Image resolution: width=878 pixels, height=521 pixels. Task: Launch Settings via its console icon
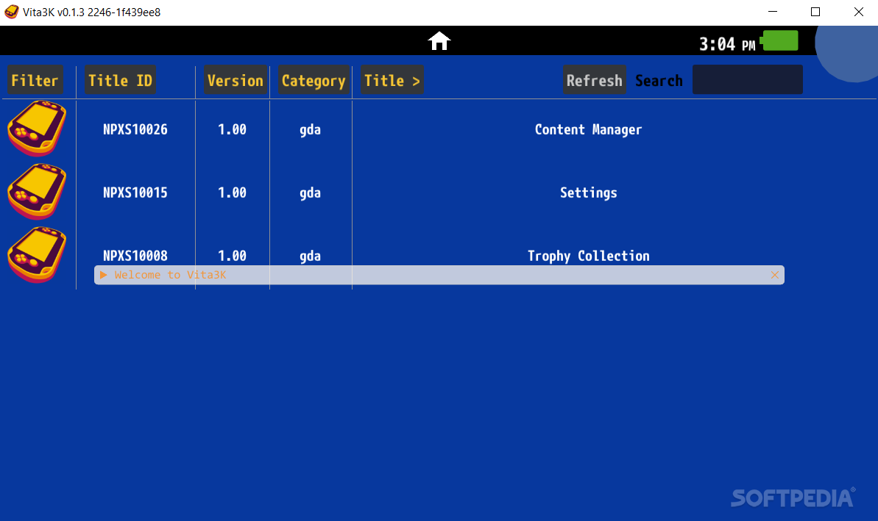(x=37, y=192)
